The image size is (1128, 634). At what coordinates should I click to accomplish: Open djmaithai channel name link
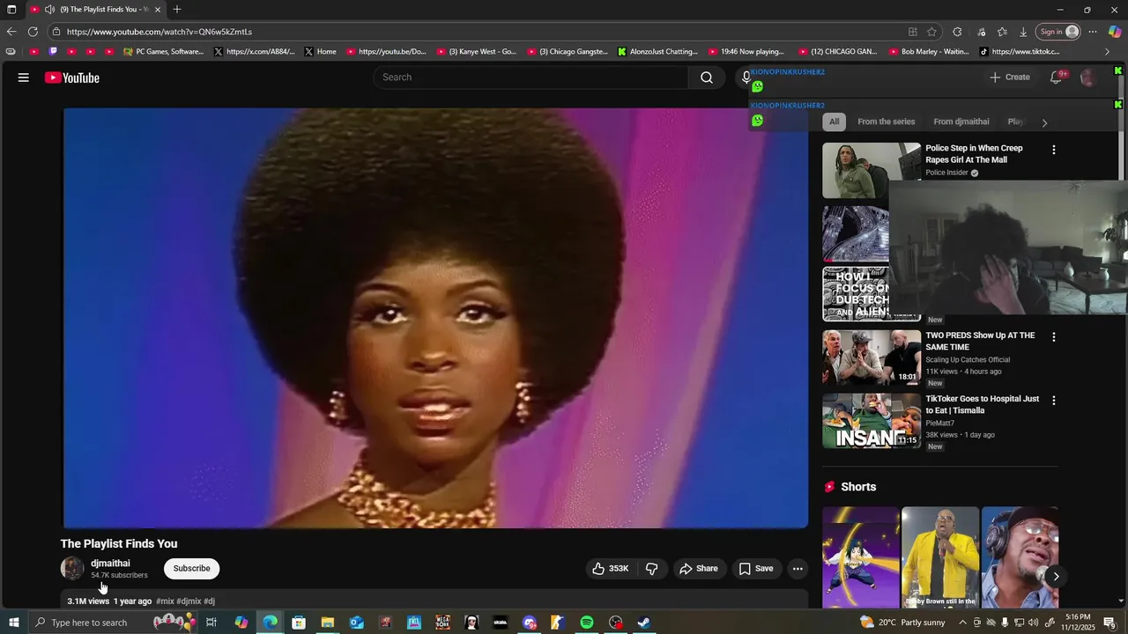[x=110, y=564]
